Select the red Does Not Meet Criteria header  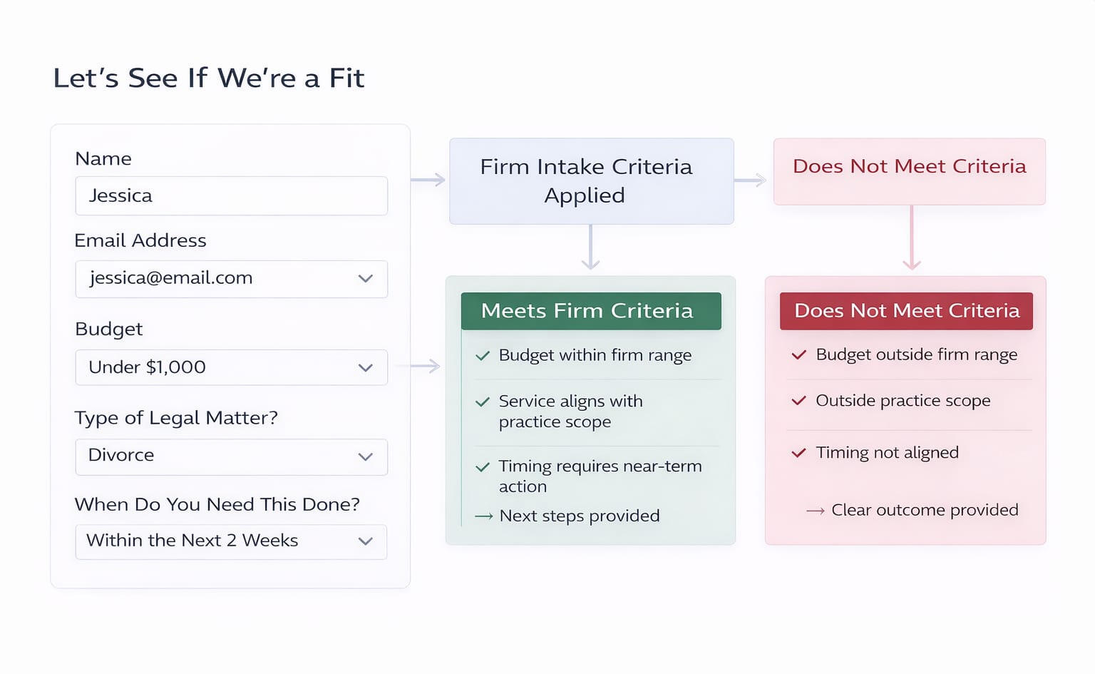tap(906, 311)
